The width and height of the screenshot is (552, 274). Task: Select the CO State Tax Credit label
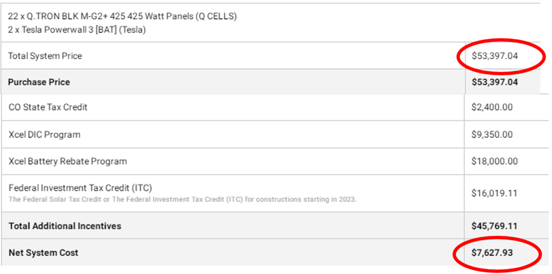(x=48, y=108)
